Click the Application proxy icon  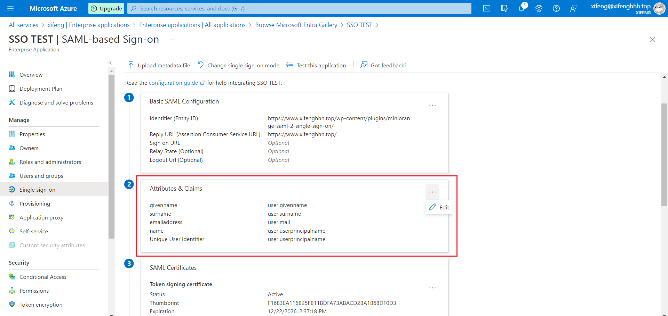pyautogui.click(x=12, y=217)
